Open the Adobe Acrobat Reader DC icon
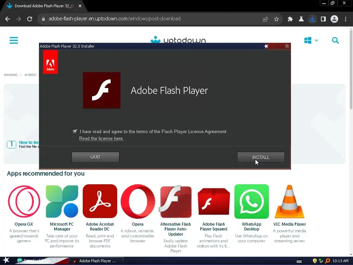This screenshot has width=353, height=265. click(x=100, y=201)
